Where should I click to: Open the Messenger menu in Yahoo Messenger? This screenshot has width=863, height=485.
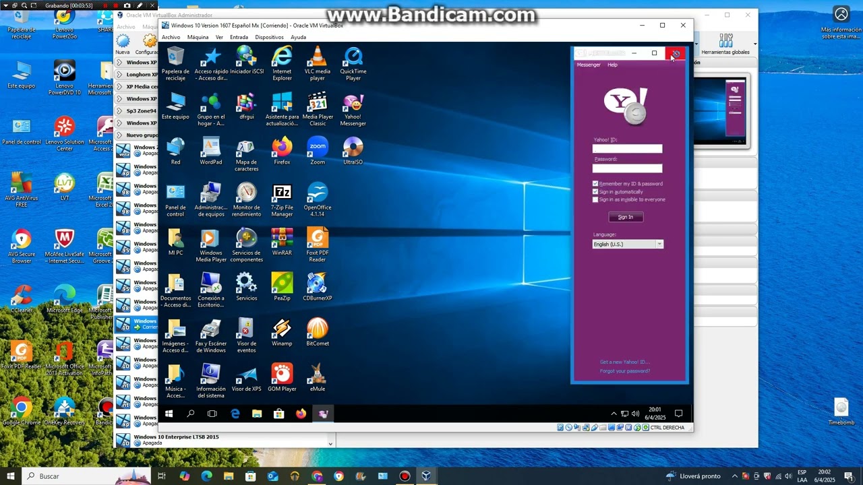[589, 65]
